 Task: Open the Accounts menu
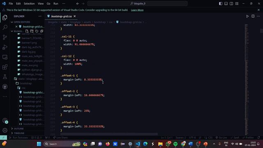coord(5,120)
